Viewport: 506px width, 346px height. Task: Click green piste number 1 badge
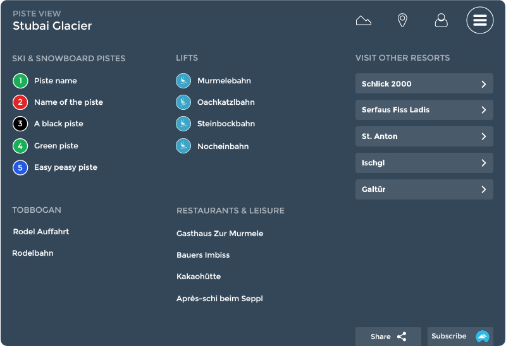(x=20, y=81)
